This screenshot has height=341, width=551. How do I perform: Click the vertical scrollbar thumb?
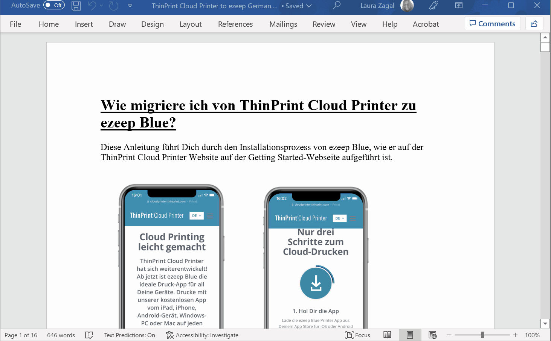click(545, 47)
